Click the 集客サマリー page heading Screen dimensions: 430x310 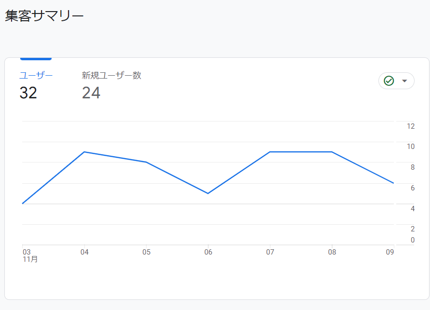click(44, 15)
